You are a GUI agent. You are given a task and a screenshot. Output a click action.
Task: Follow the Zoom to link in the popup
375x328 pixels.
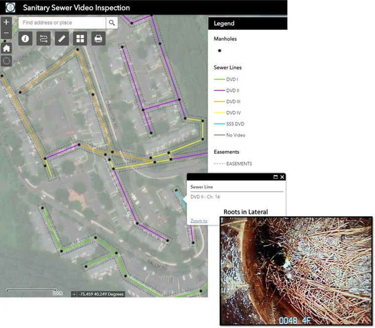click(x=199, y=221)
